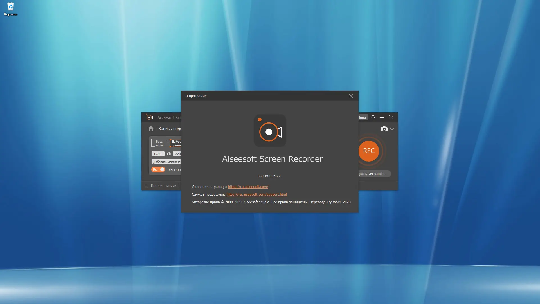Screen dimensions: 540x304
Task: Click the pin-on-top icon in the recording panel
Action: [x=373, y=117]
